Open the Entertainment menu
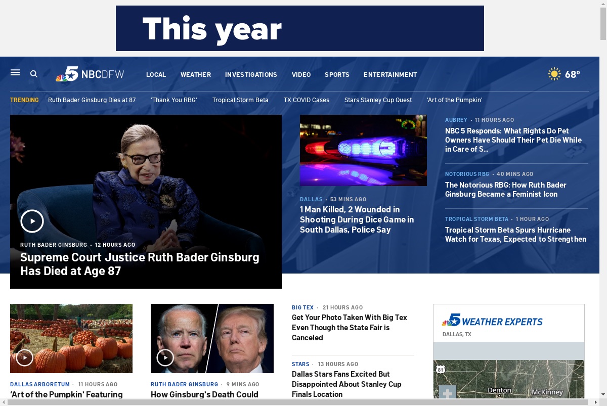This screenshot has width=607, height=406. (390, 74)
